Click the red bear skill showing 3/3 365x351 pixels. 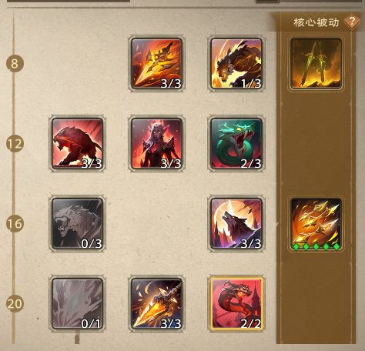pos(77,144)
